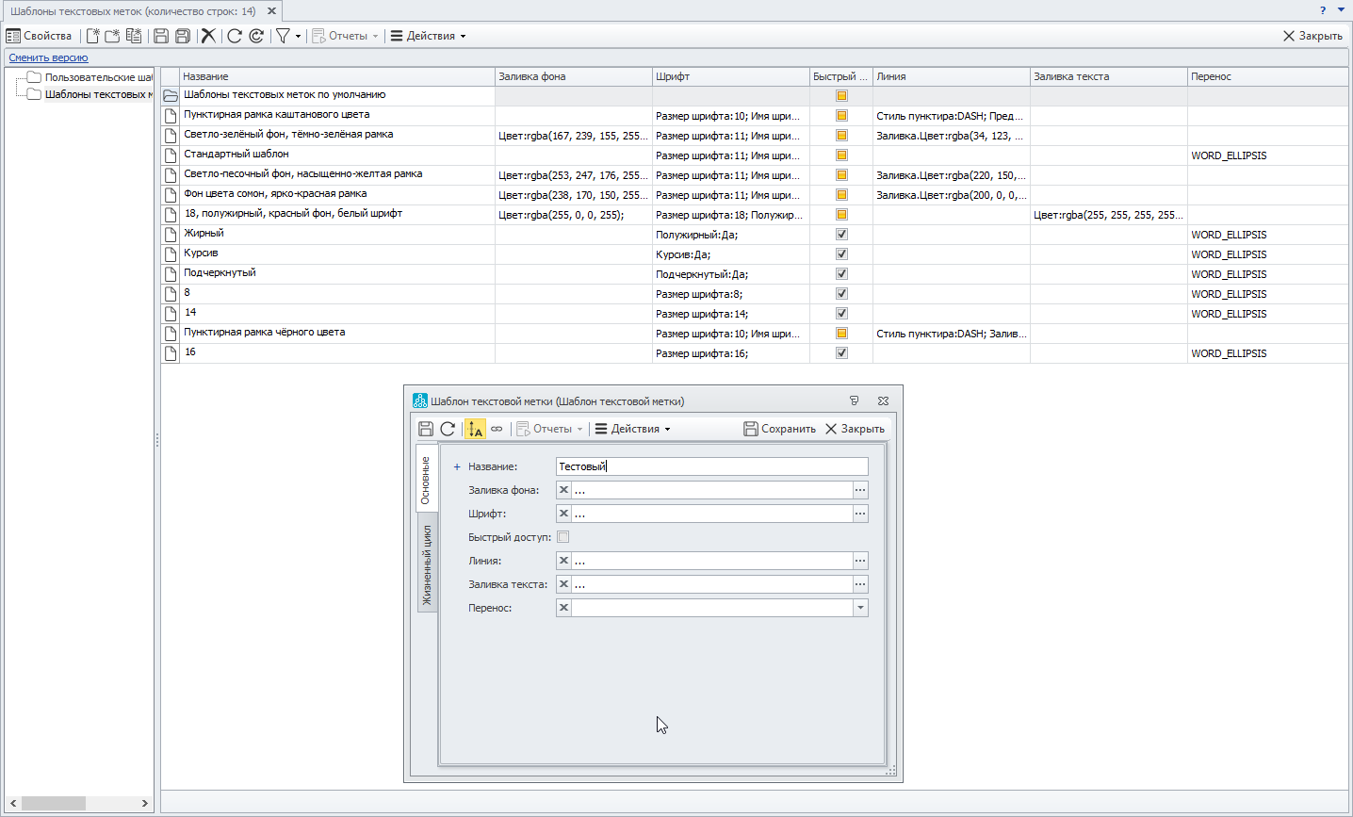Click the filter funnel icon
Viewport: 1353px width, 817px height.
pos(282,36)
